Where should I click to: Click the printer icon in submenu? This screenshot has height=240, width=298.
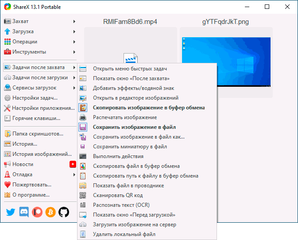(83, 117)
